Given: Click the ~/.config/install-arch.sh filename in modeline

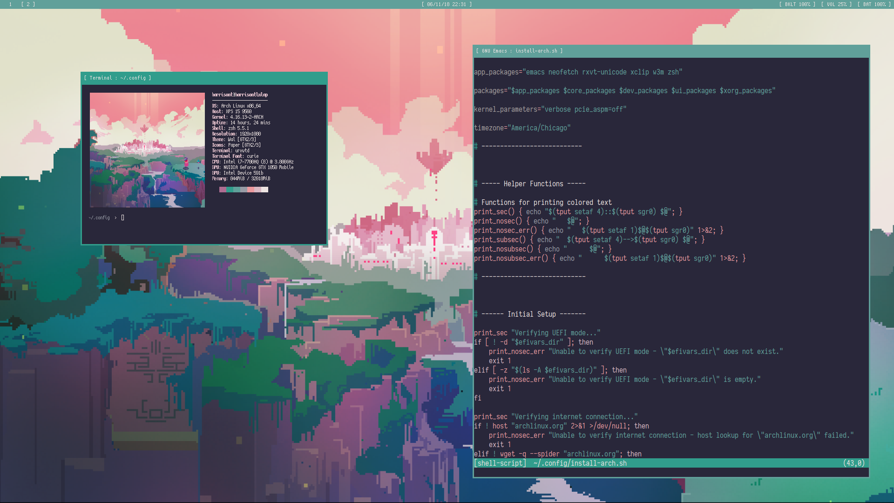Looking at the screenshot, I should (x=580, y=463).
